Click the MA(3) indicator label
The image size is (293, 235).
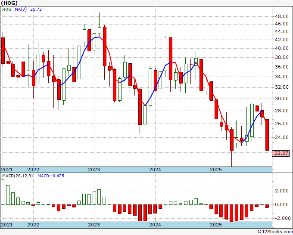(x=21, y=9)
